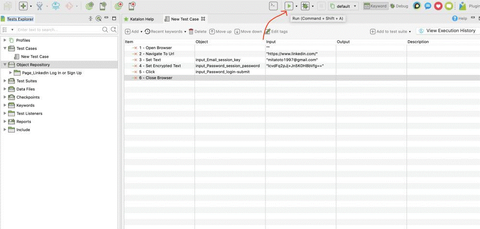Click the green Run button
This screenshot has height=229, width=480.
coord(288,6)
